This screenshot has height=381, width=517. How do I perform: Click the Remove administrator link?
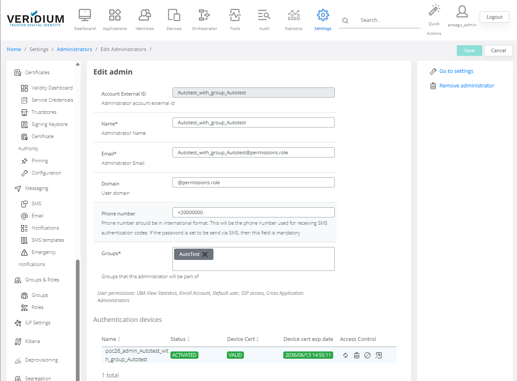(x=467, y=86)
